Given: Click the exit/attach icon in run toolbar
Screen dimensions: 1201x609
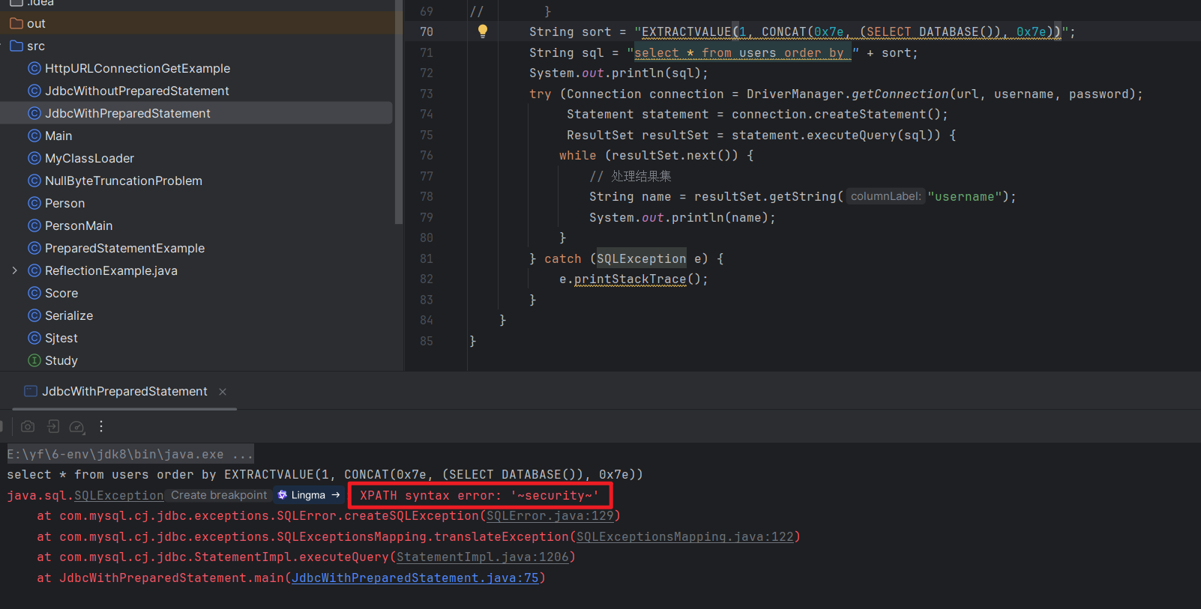Looking at the screenshot, I should pos(53,426).
